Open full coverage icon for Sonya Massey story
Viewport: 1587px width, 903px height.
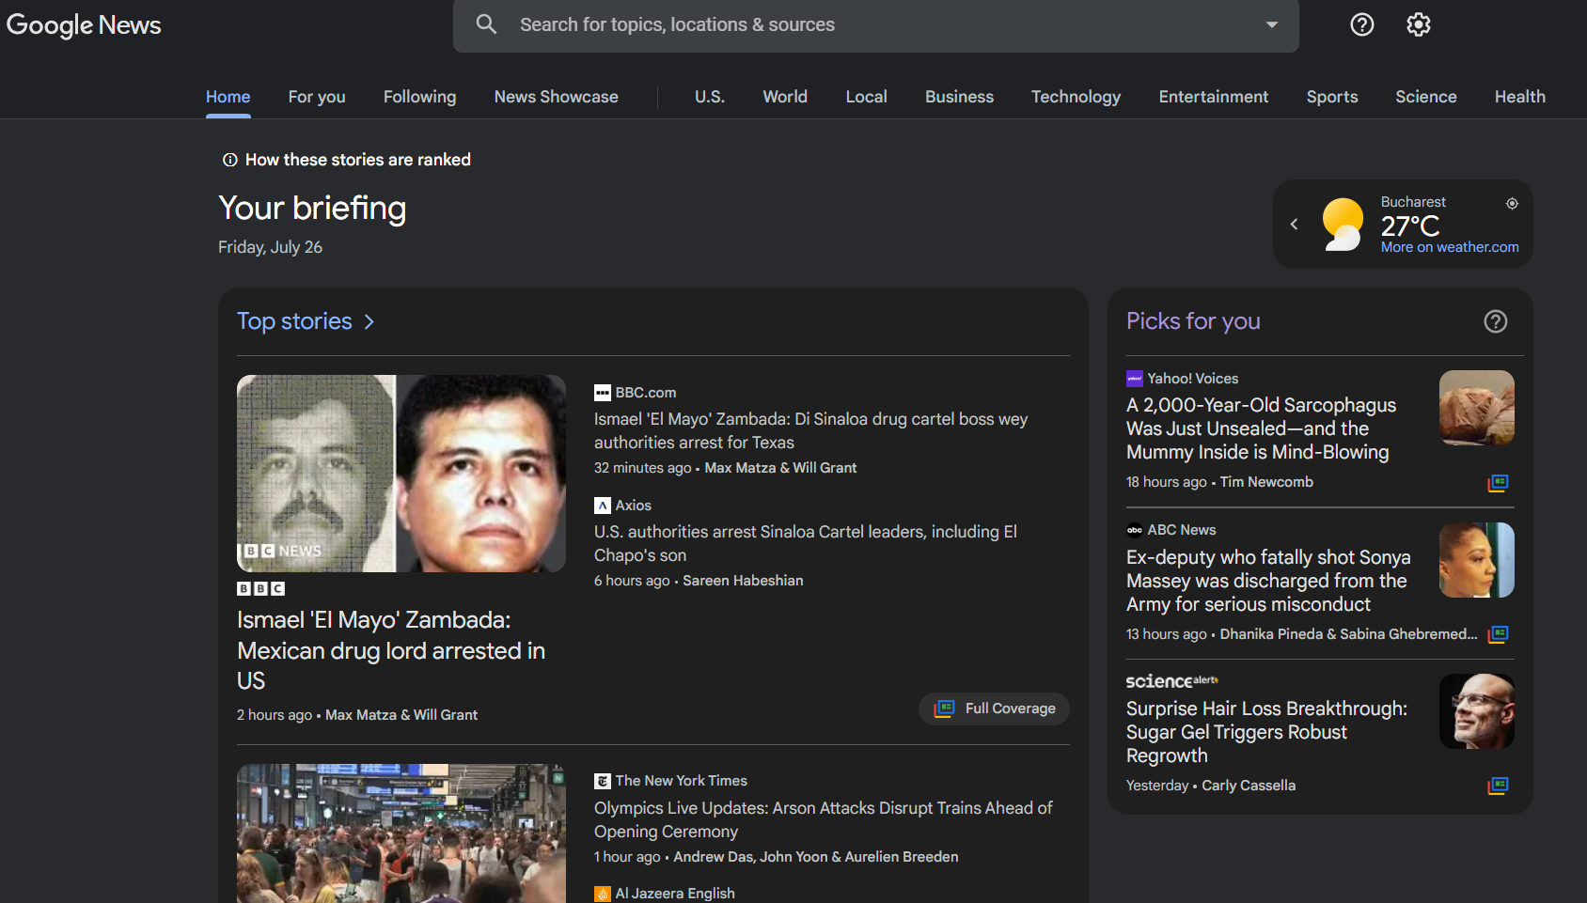point(1498,634)
